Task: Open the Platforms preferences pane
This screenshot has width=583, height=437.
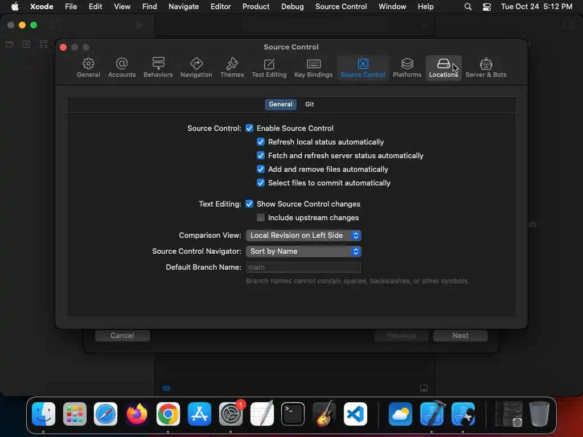Action: point(407,68)
